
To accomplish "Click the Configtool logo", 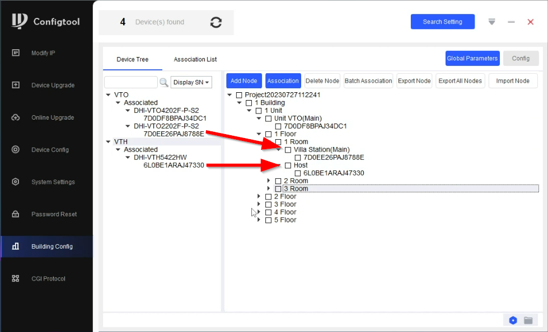I will [x=20, y=21].
